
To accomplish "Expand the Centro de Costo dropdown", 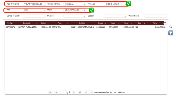I will click(x=34, y=16).
